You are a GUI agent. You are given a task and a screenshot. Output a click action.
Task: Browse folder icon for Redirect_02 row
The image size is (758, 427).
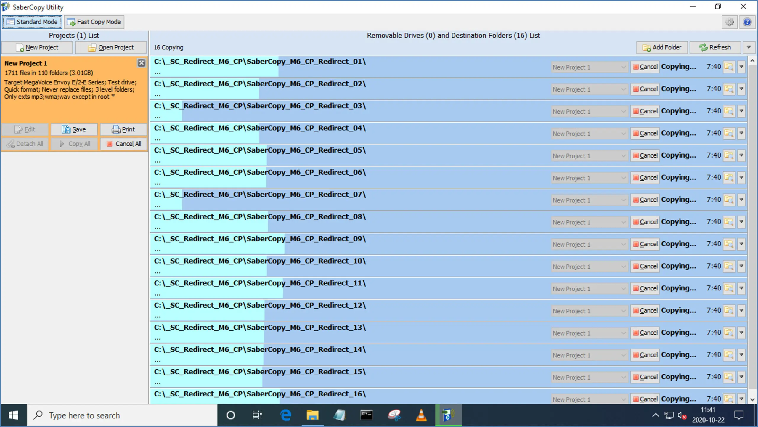pyautogui.click(x=729, y=89)
